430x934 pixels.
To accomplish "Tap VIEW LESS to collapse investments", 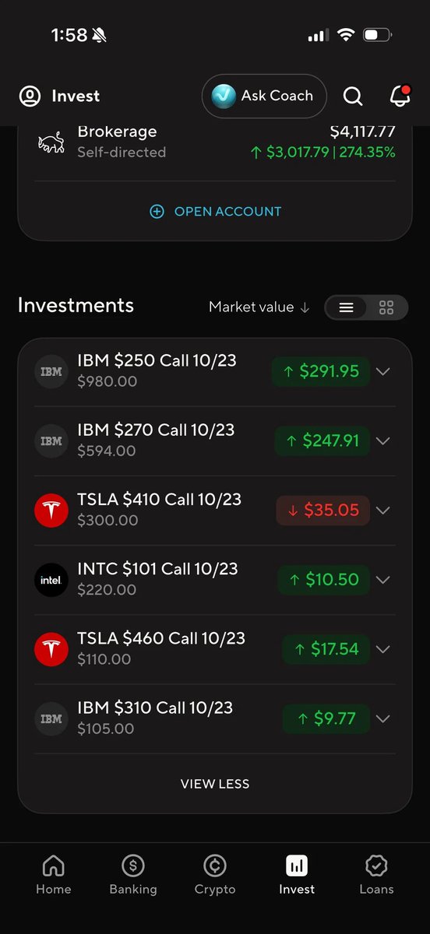I will coord(215,784).
